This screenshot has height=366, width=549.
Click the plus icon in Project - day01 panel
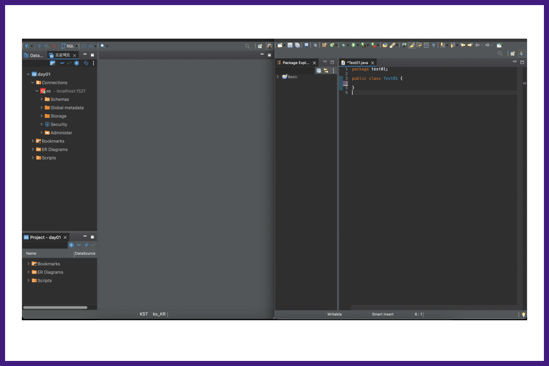[x=86, y=245]
